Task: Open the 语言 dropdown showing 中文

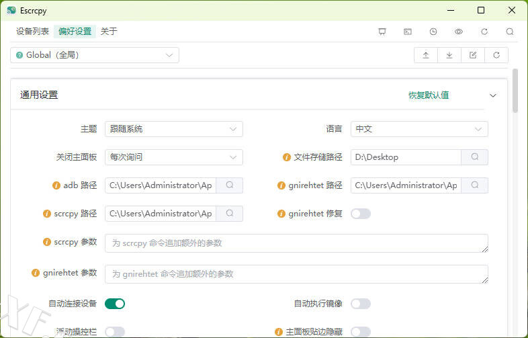Action: (x=419, y=129)
